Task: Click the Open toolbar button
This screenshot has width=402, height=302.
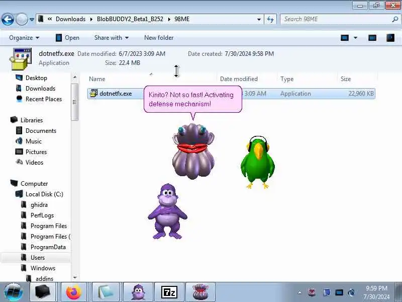Action: point(67,38)
